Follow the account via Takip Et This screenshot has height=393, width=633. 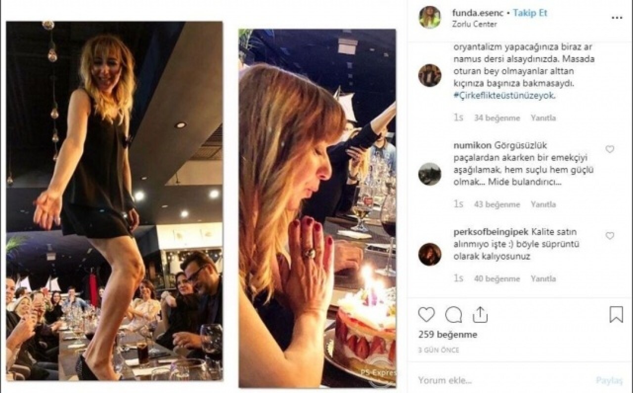pyautogui.click(x=530, y=13)
